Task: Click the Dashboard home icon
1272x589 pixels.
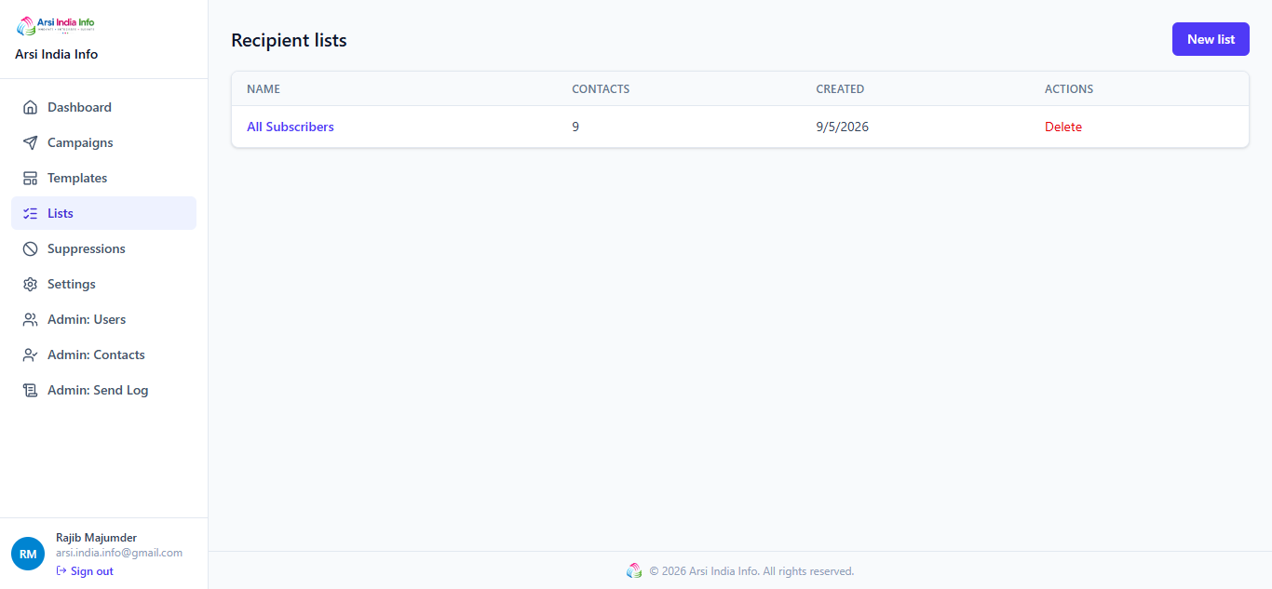Action: pos(30,107)
